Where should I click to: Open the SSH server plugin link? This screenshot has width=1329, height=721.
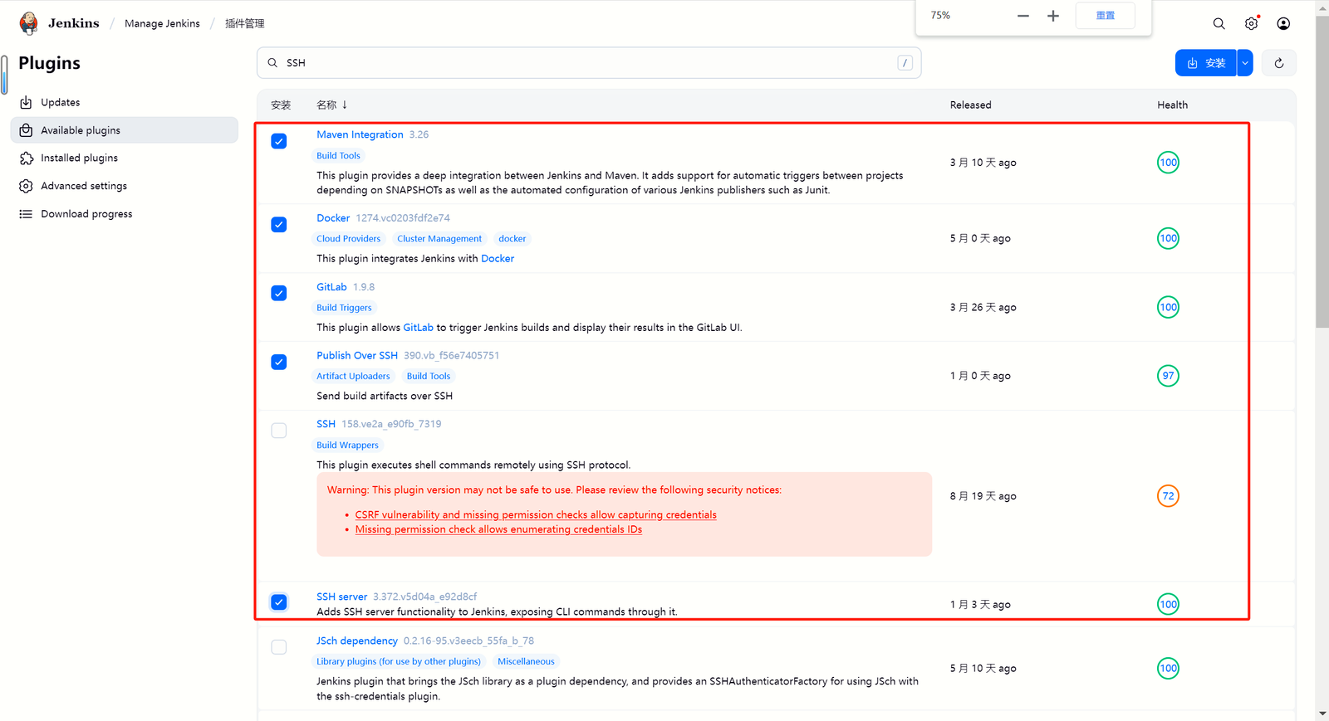point(341,597)
